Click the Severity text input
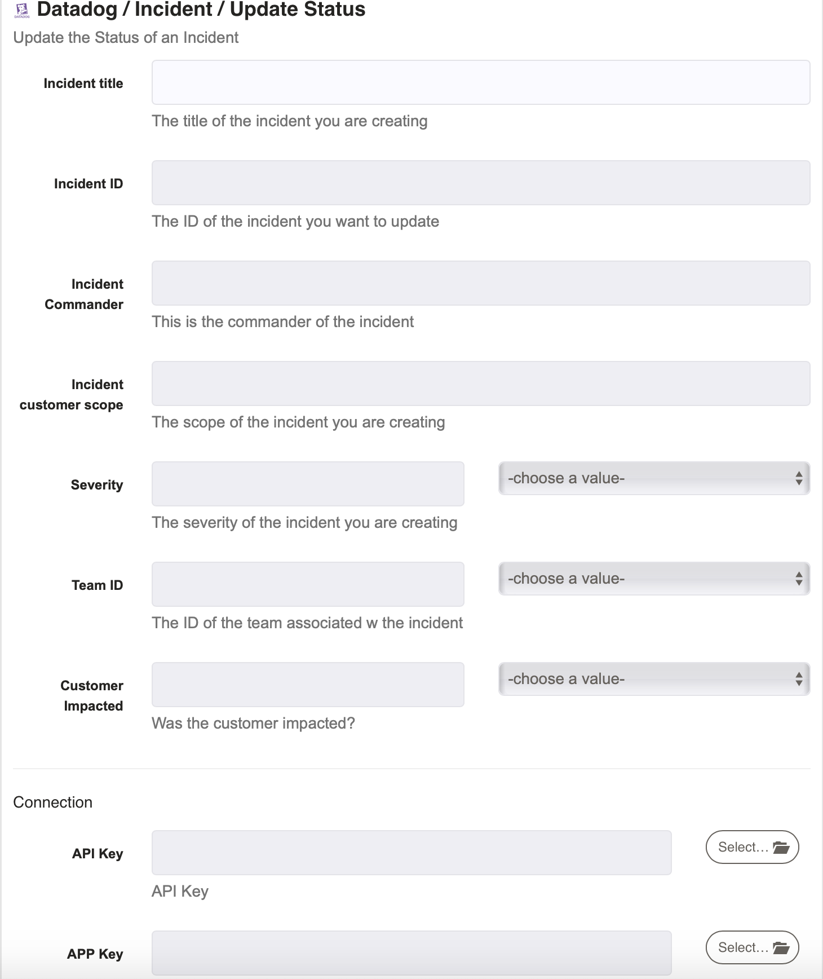Viewport: 823px width, 979px height. click(308, 484)
